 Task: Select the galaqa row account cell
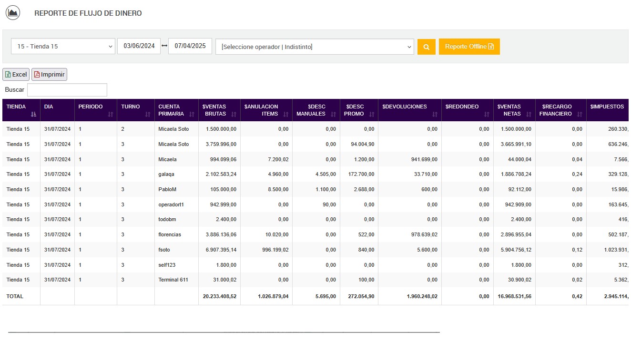[x=166, y=175]
